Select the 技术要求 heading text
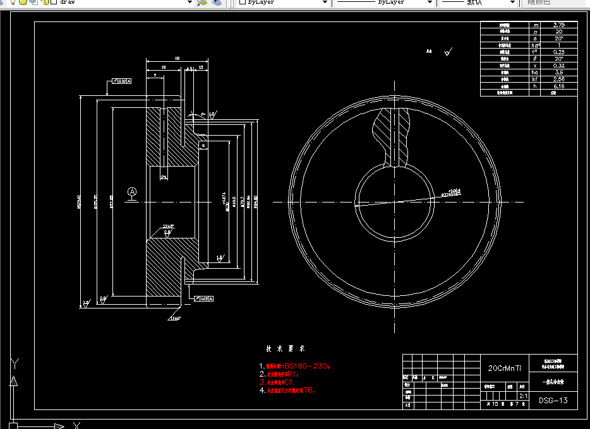Image resolution: width=590 pixels, height=429 pixels. pos(286,349)
